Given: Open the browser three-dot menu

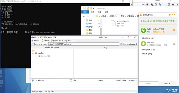Looking at the screenshot, I should pos(177,4).
